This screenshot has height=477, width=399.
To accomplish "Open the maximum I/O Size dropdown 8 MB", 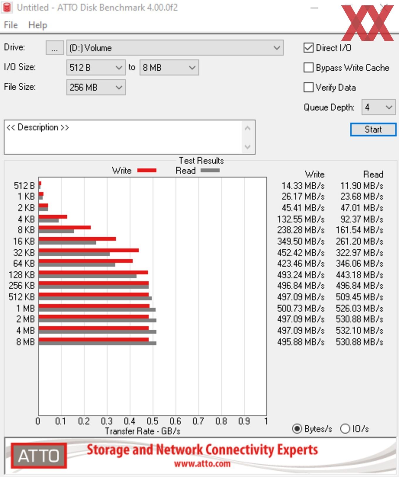I will (169, 68).
